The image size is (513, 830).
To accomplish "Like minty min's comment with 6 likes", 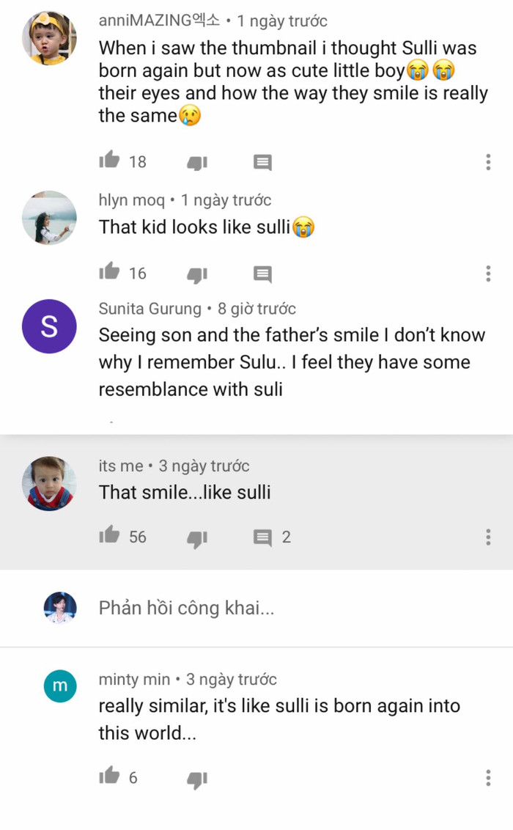I will coord(109,776).
